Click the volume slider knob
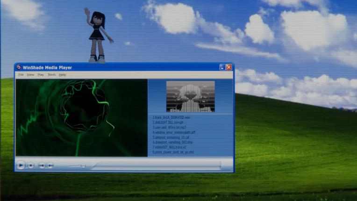This screenshot has width=357, height=201. coord(83,166)
